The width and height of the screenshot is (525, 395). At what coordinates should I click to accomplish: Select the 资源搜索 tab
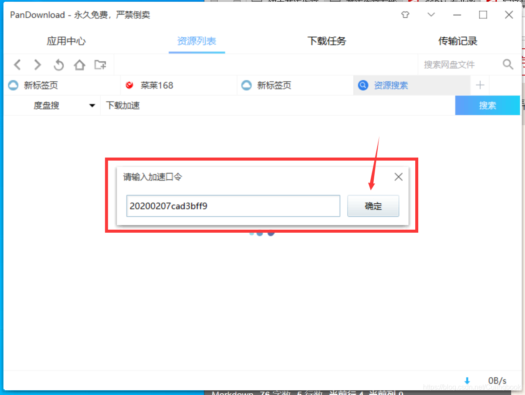(412, 85)
